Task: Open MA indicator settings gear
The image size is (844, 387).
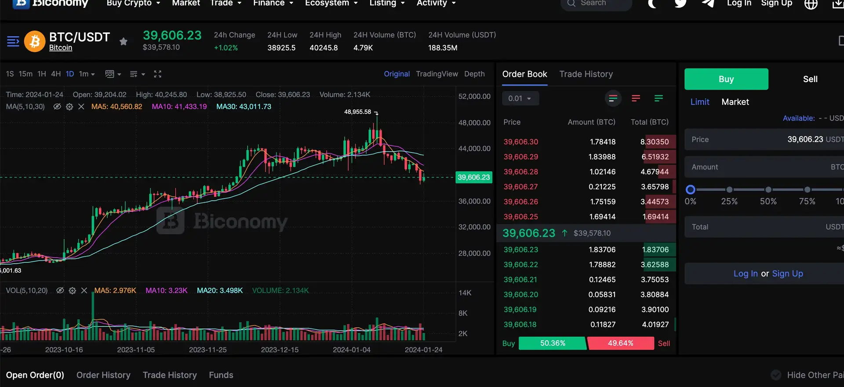Action: [69, 107]
